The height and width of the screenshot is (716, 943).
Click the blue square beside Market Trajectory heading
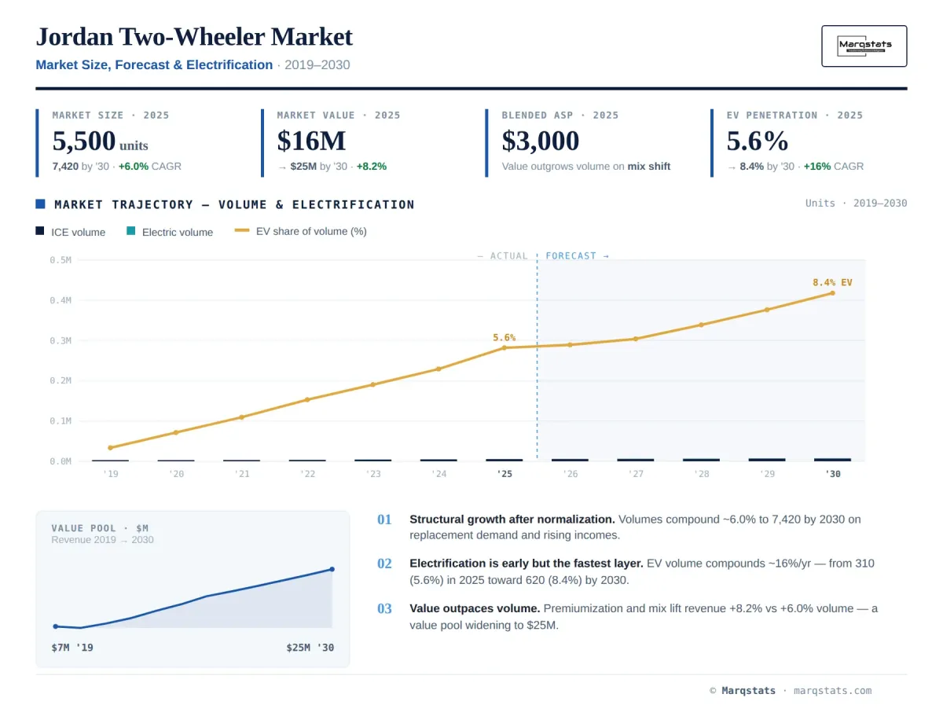point(40,204)
